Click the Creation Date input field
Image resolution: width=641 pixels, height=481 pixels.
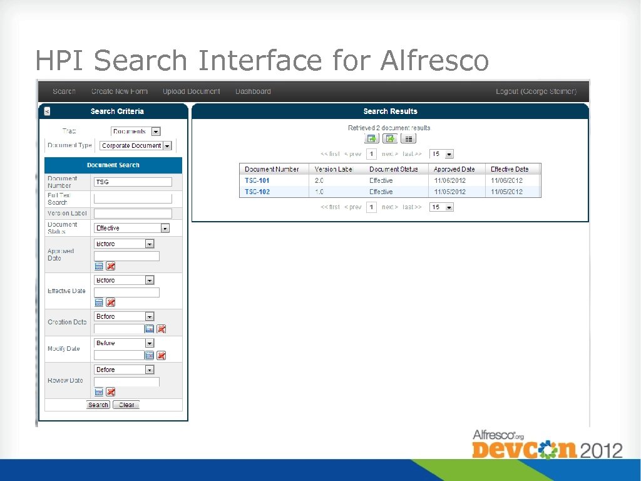click(119, 329)
